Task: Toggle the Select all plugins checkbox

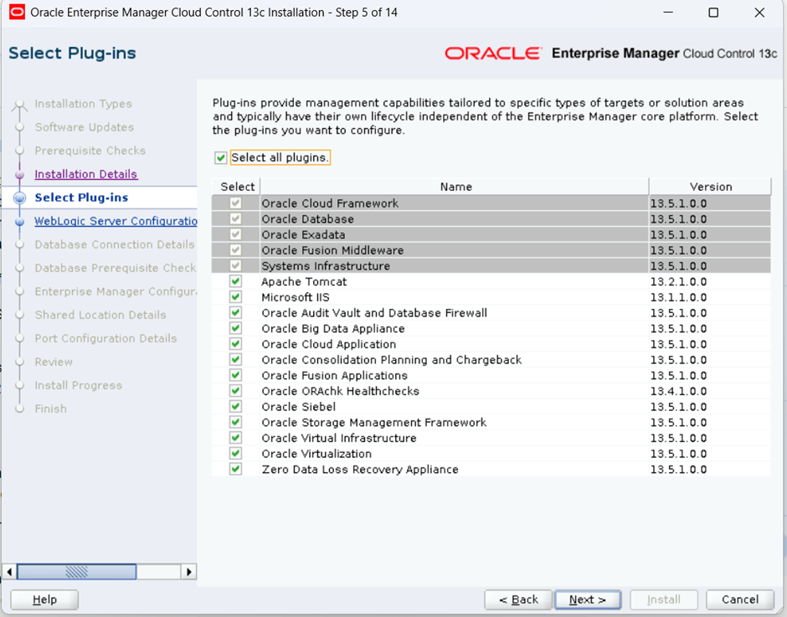Action: pos(221,158)
